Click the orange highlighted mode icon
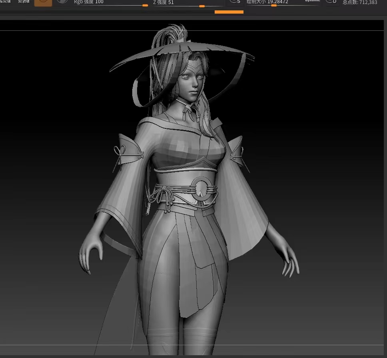 pos(43,2)
